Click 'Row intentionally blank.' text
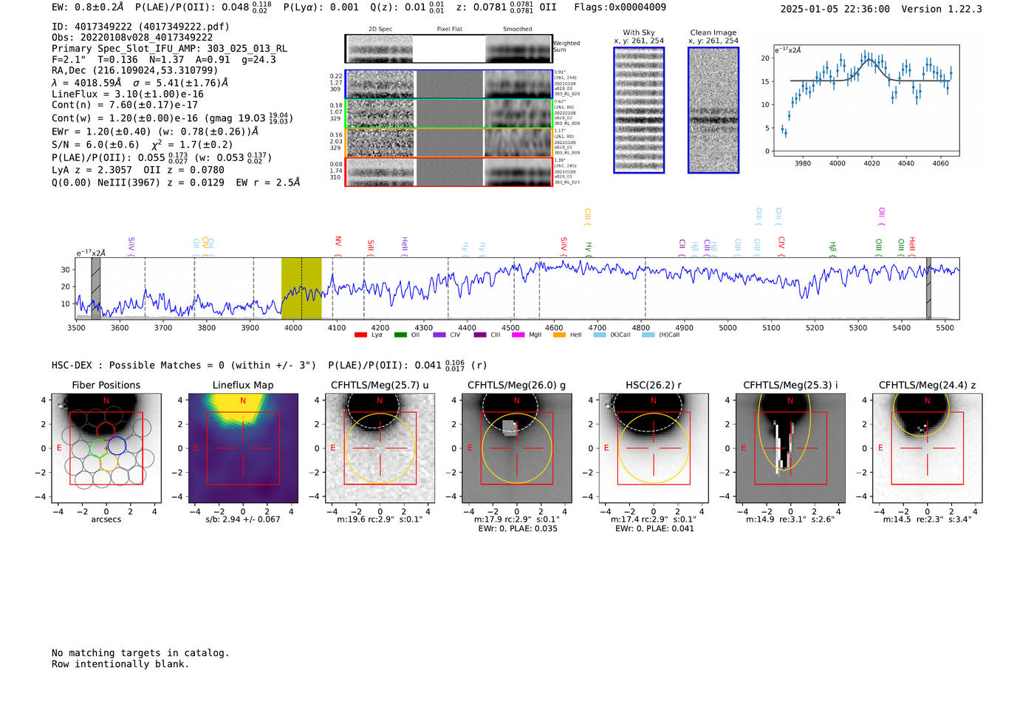 point(120,664)
